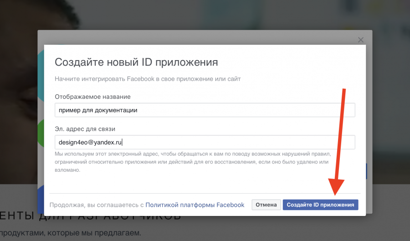
Task: Focus the display name field 'пример для документации'
Action: pyautogui.click(x=205, y=110)
